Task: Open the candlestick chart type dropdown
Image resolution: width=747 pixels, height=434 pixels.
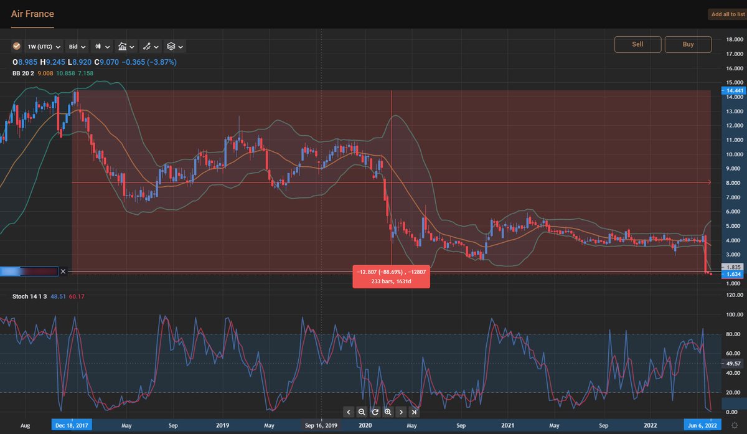Action: (102, 46)
